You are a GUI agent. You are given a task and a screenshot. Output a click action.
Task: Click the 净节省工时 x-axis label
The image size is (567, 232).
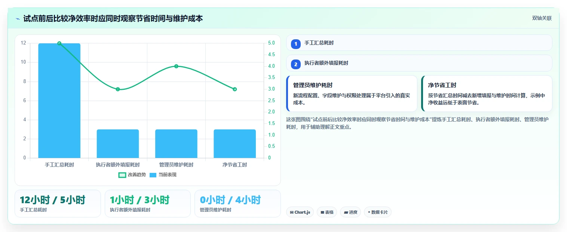click(x=235, y=165)
